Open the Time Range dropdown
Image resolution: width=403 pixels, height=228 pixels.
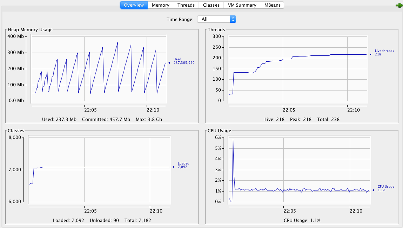coord(216,19)
